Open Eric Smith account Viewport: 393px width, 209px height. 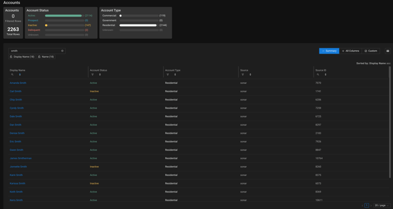[x=15, y=142]
